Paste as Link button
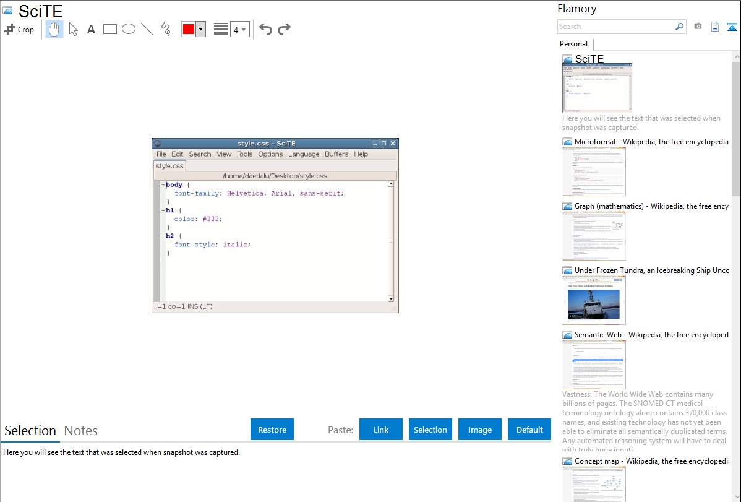The height and width of the screenshot is (502, 741). click(381, 430)
